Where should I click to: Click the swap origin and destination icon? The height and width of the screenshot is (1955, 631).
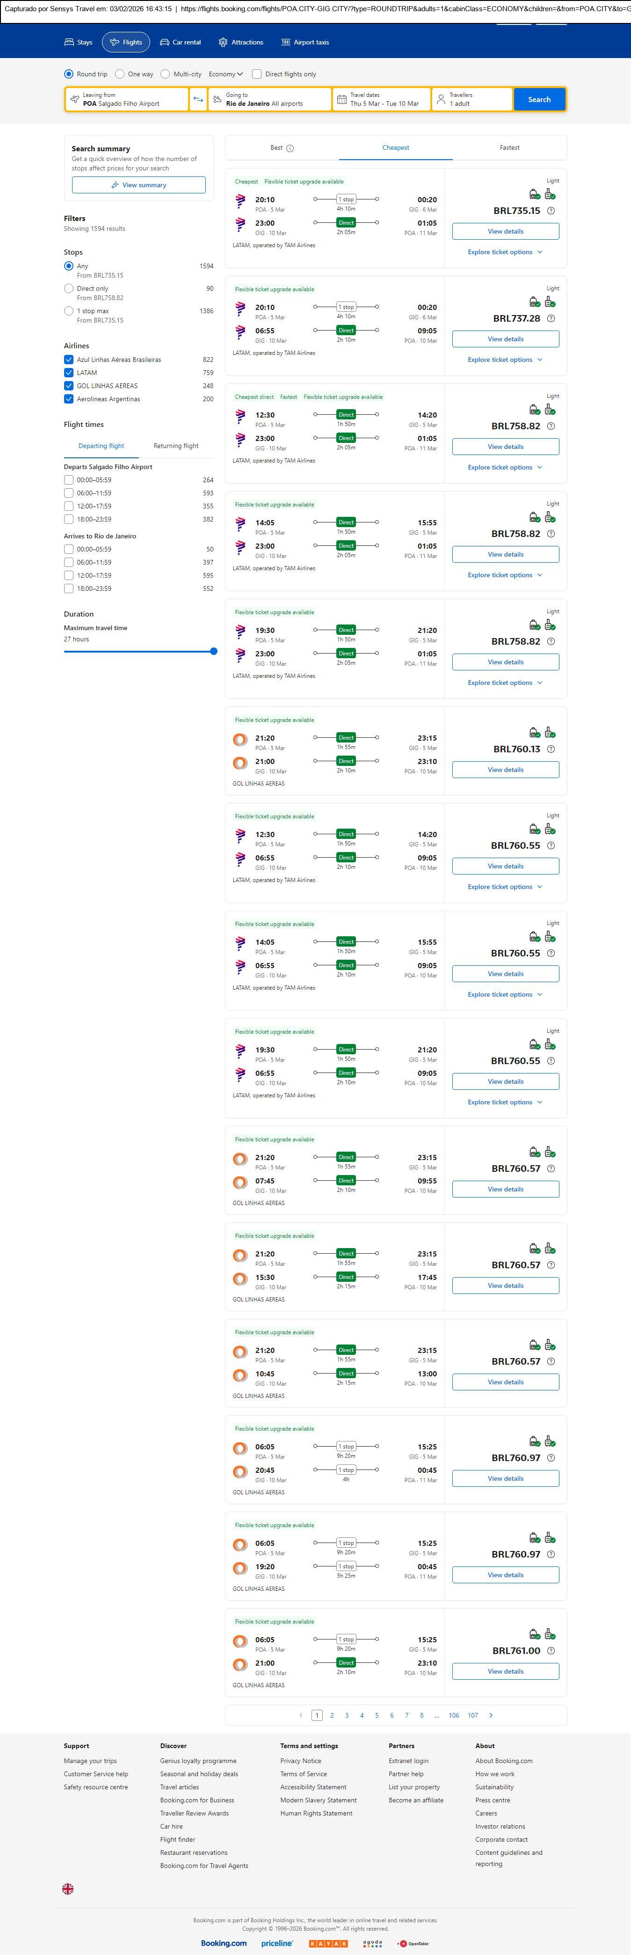[x=198, y=99]
